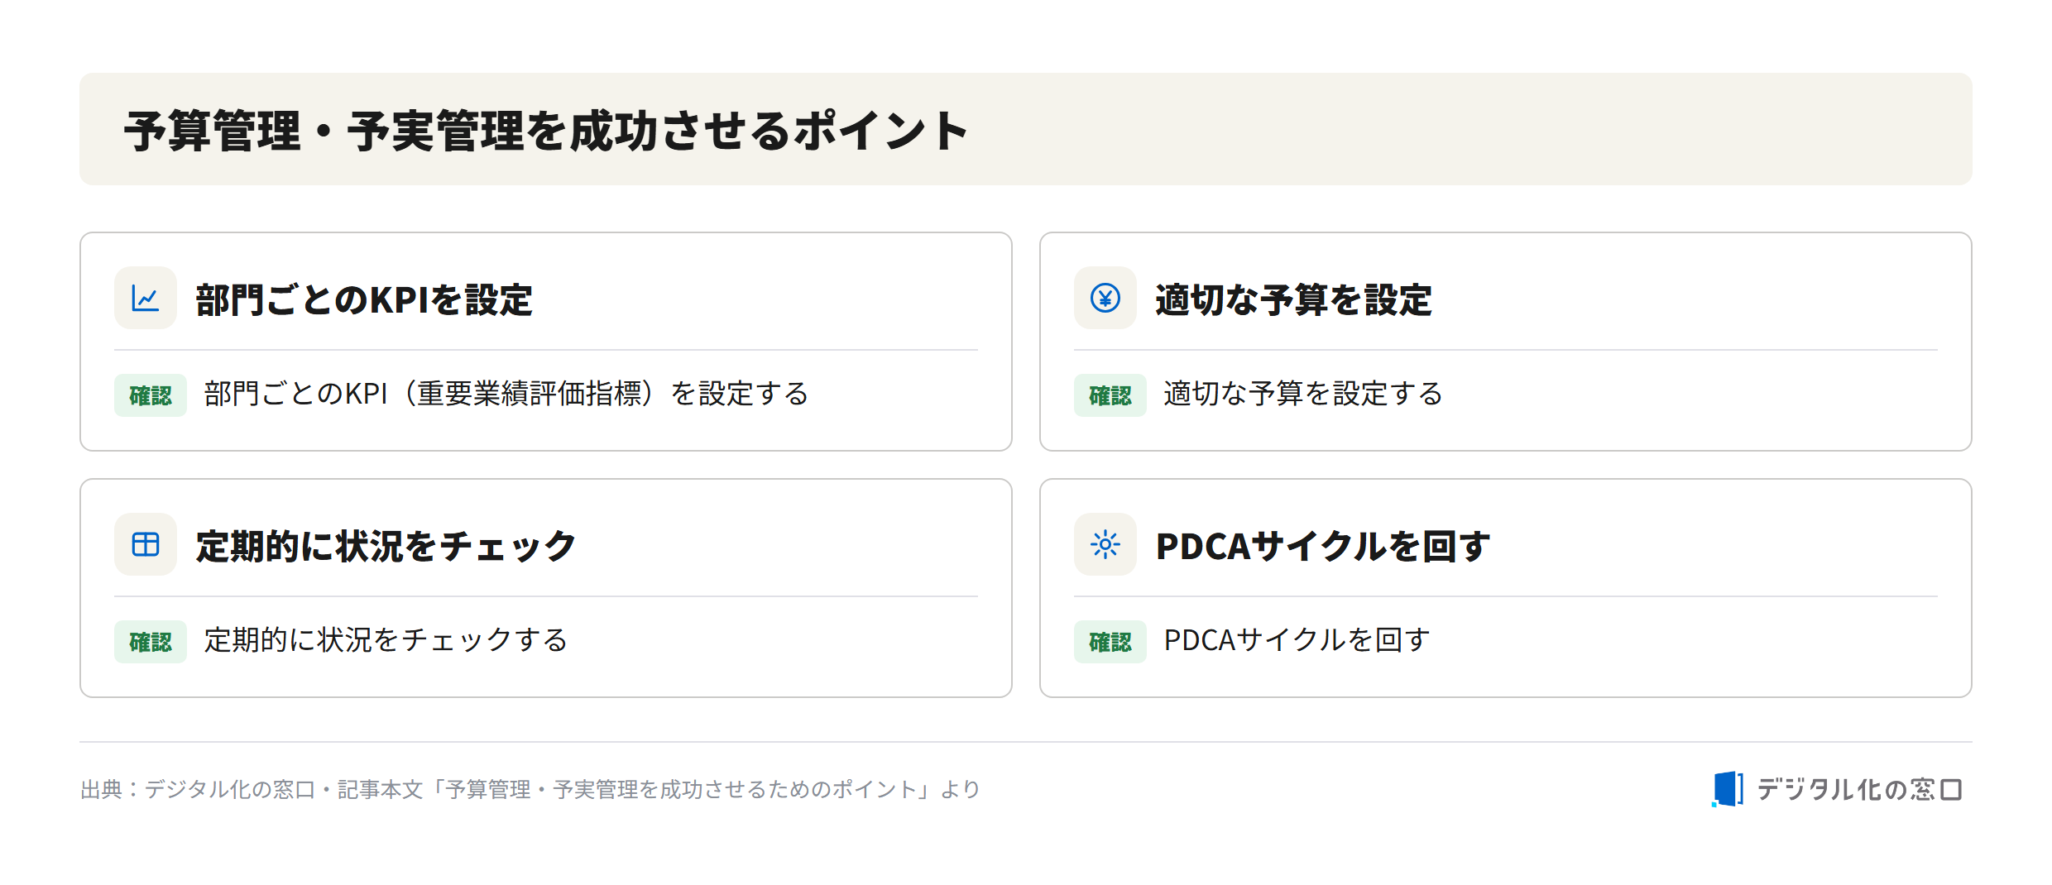This screenshot has width=2052, height=885.
Task: Select the 確認 badge next to PDCAサイクルを回す text
Action: click(x=1110, y=642)
